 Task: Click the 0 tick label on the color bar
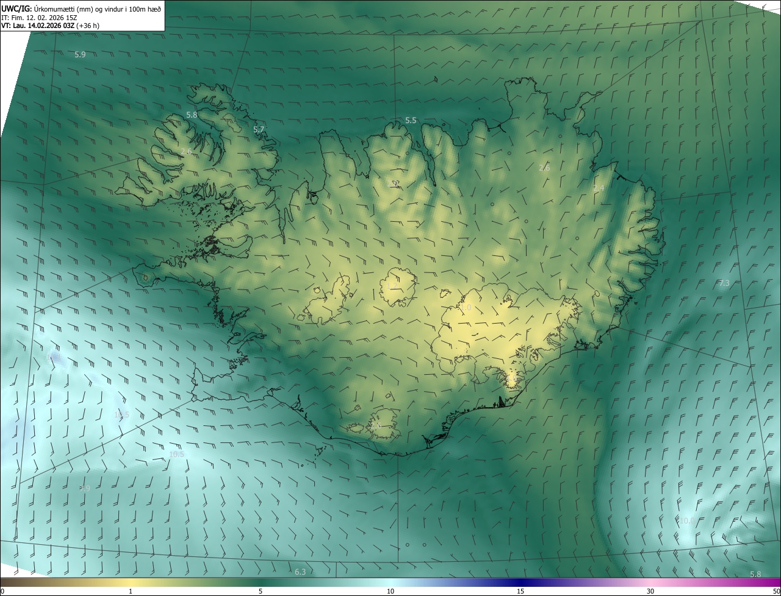(2, 591)
